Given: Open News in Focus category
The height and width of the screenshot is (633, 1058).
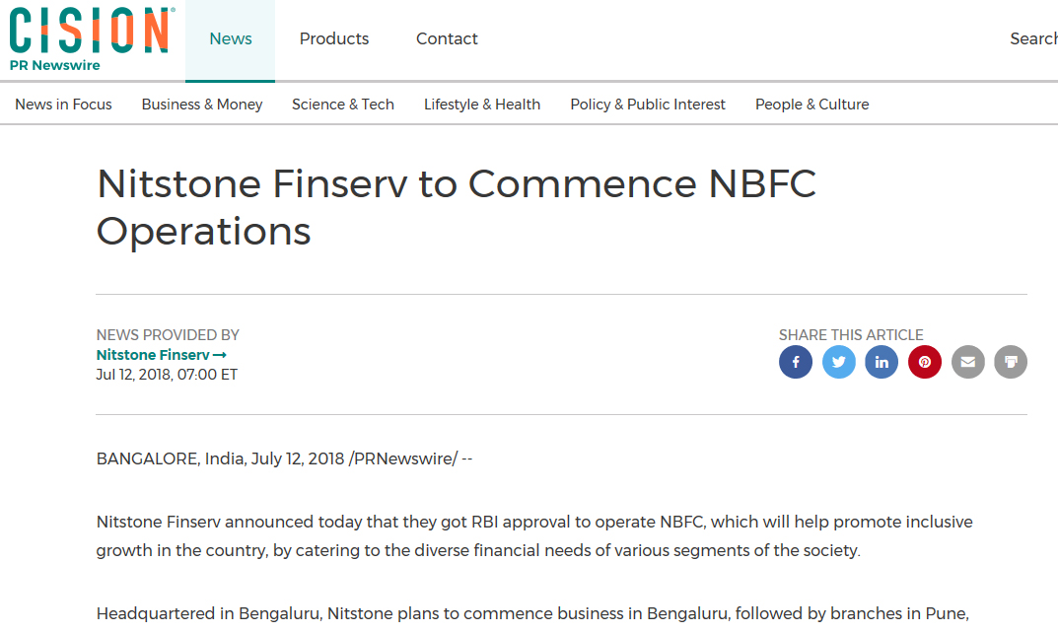Looking at the screenshot, I should pos(63,105).
